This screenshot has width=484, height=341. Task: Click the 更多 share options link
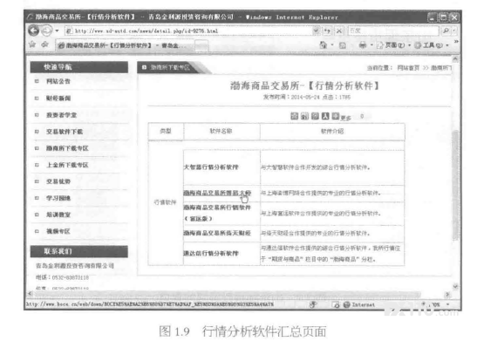(345, 118)
